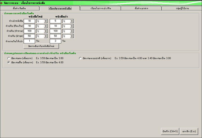Select ปัดเศษแบบปกติ (เต็มบาท) radio option
This screenshot has width=202, height=138.
click(x=80, y=58)
